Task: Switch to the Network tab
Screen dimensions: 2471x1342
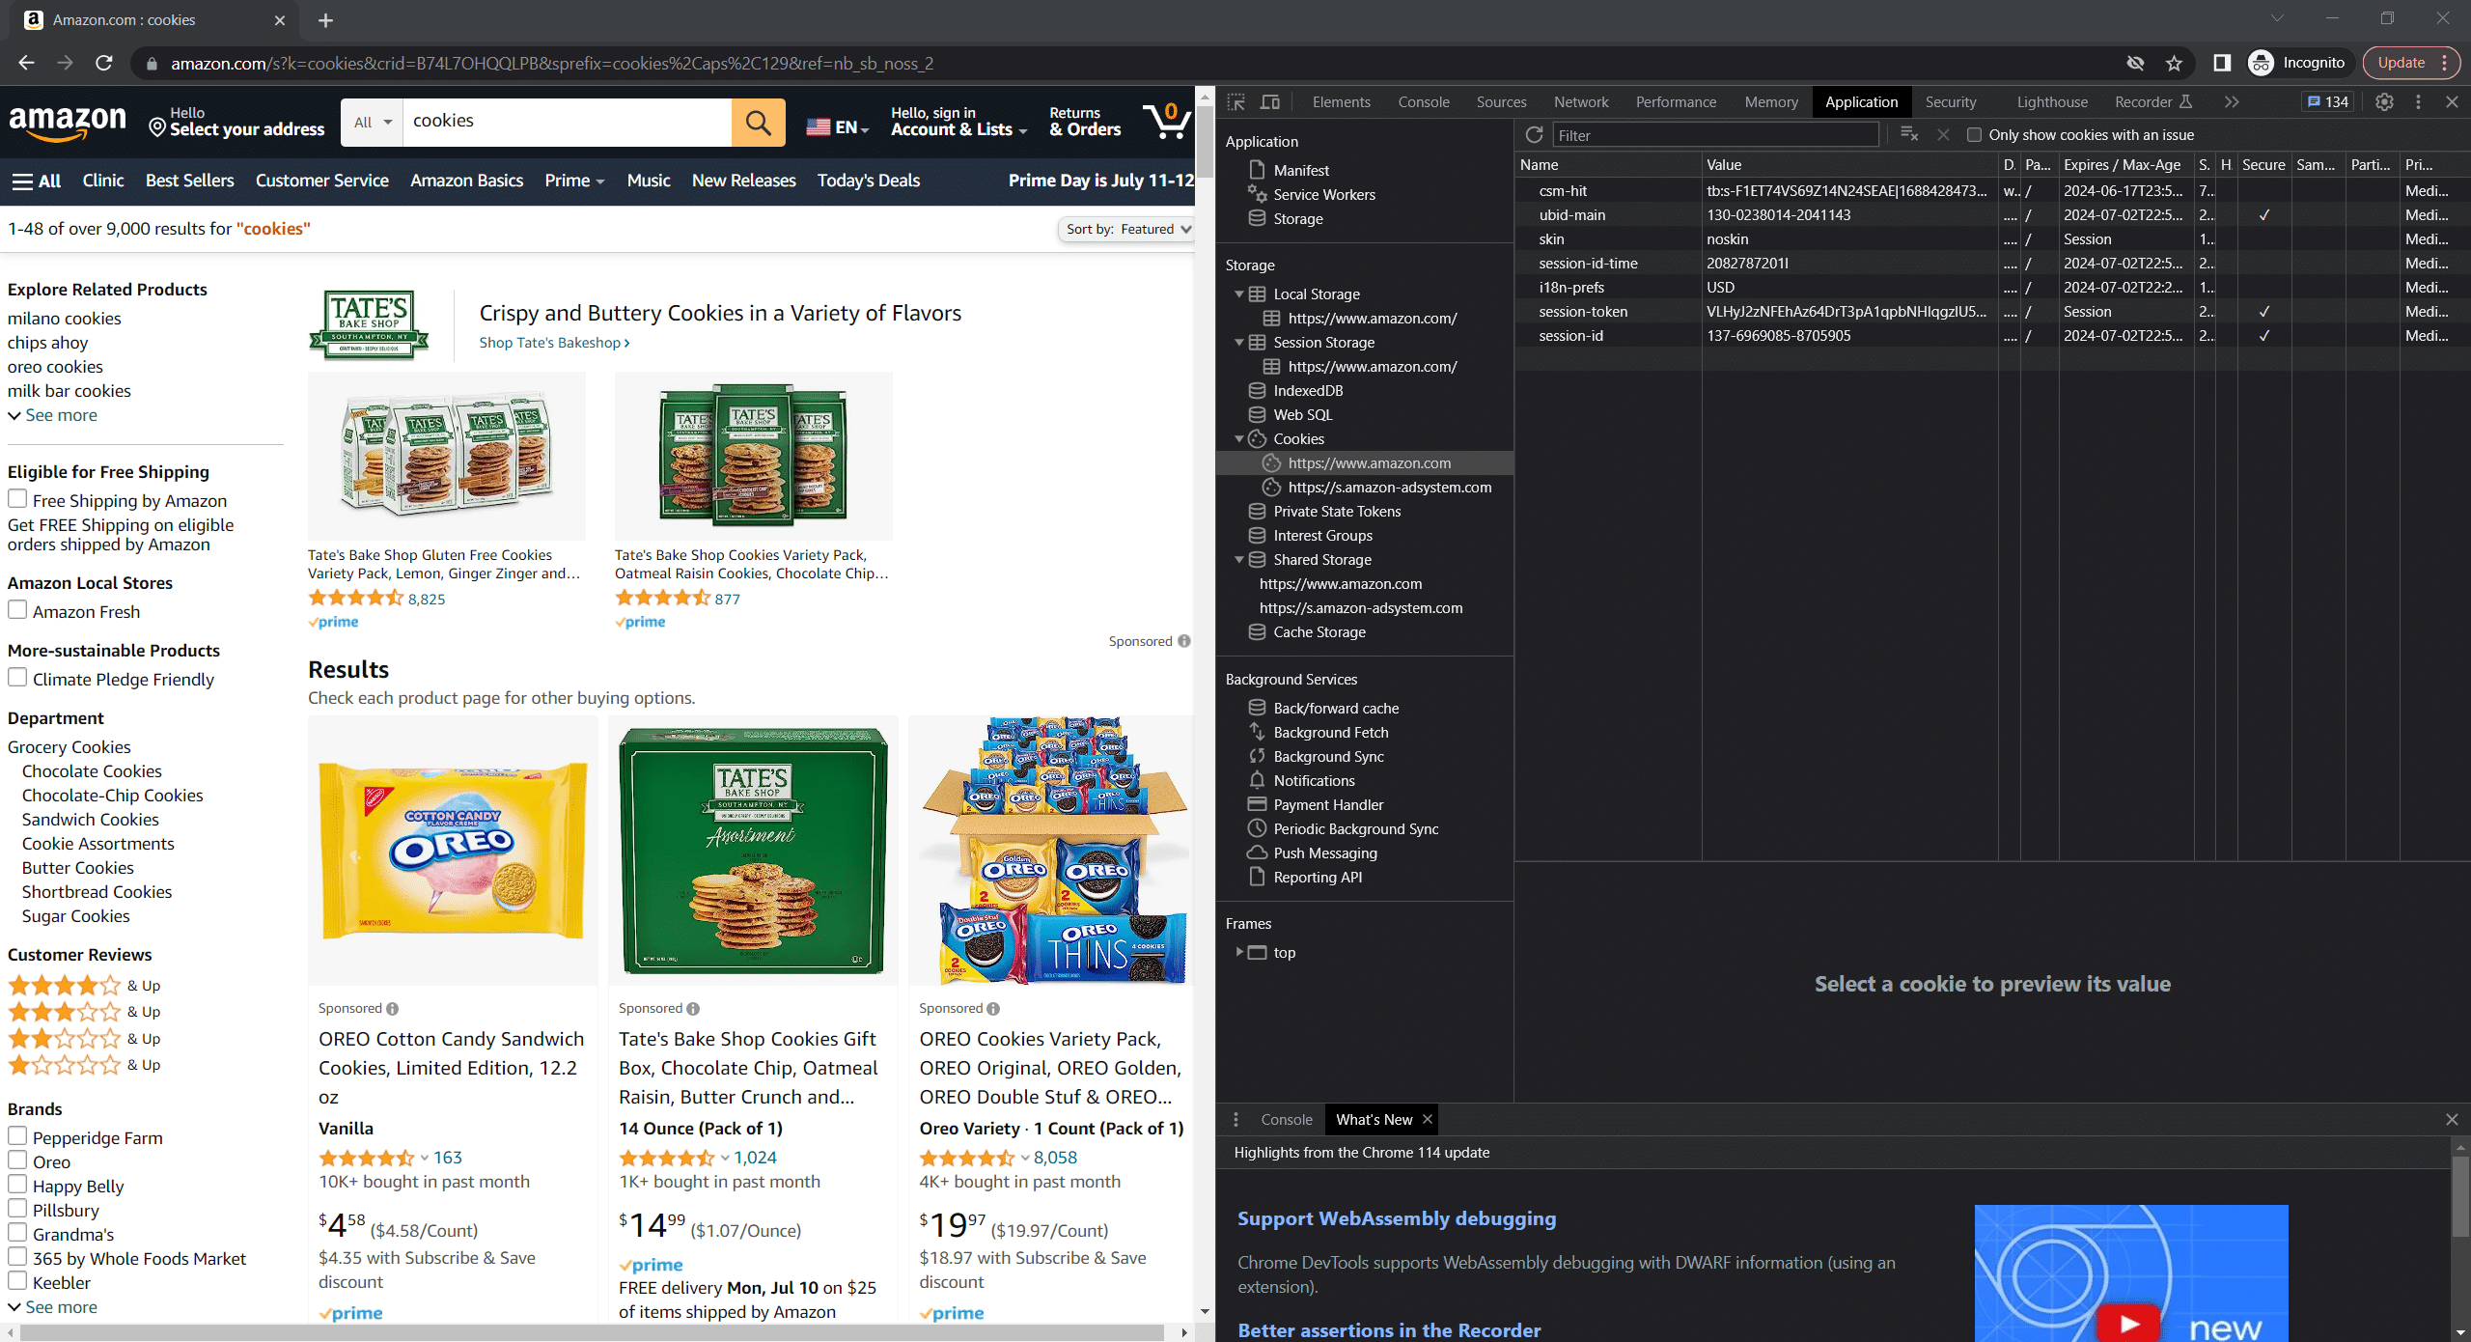Action: [x=1581, y=102]
